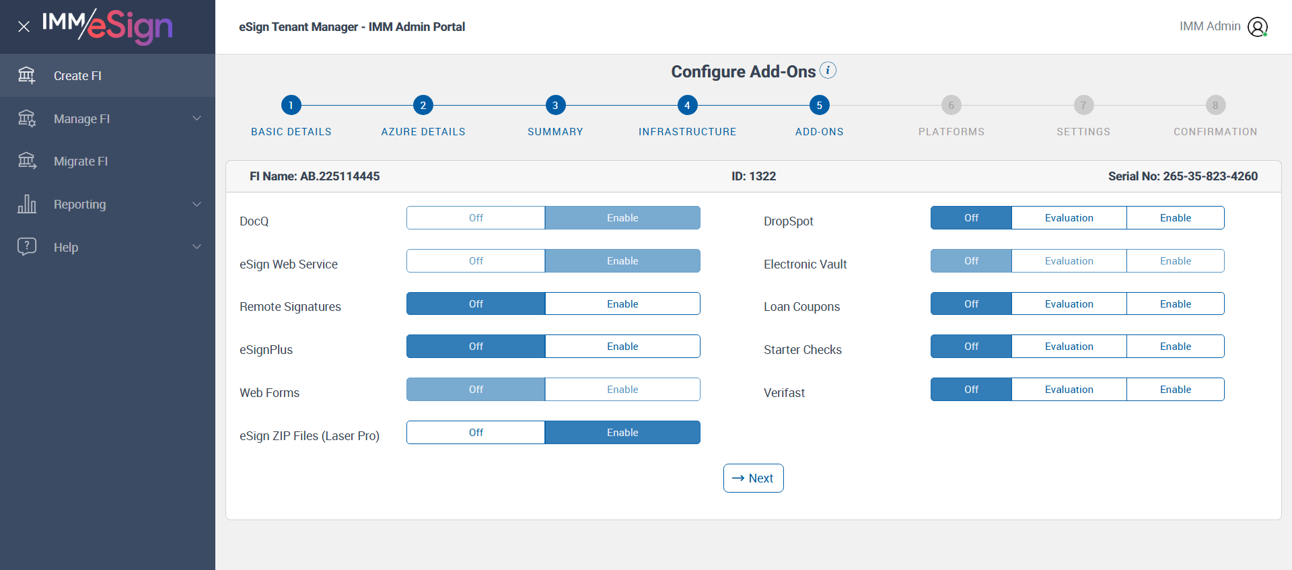The image size is (1292, 570).
Task: Enable Remote Signatures
Action: click(x=622, y=304)
